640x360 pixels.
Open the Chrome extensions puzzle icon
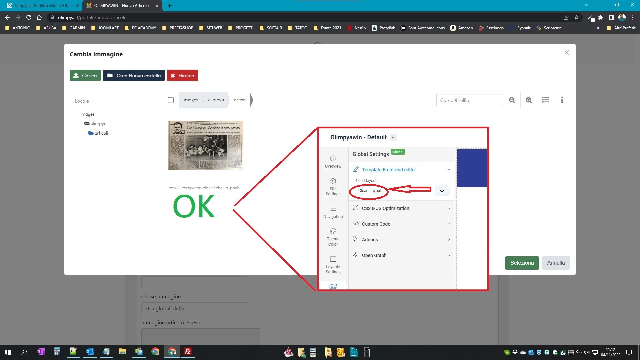pyautogui.click(x=601, y=17)
